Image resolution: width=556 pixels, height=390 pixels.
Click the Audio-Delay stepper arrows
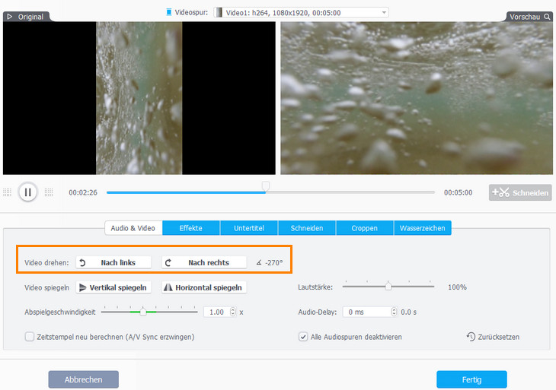point(394,312)
